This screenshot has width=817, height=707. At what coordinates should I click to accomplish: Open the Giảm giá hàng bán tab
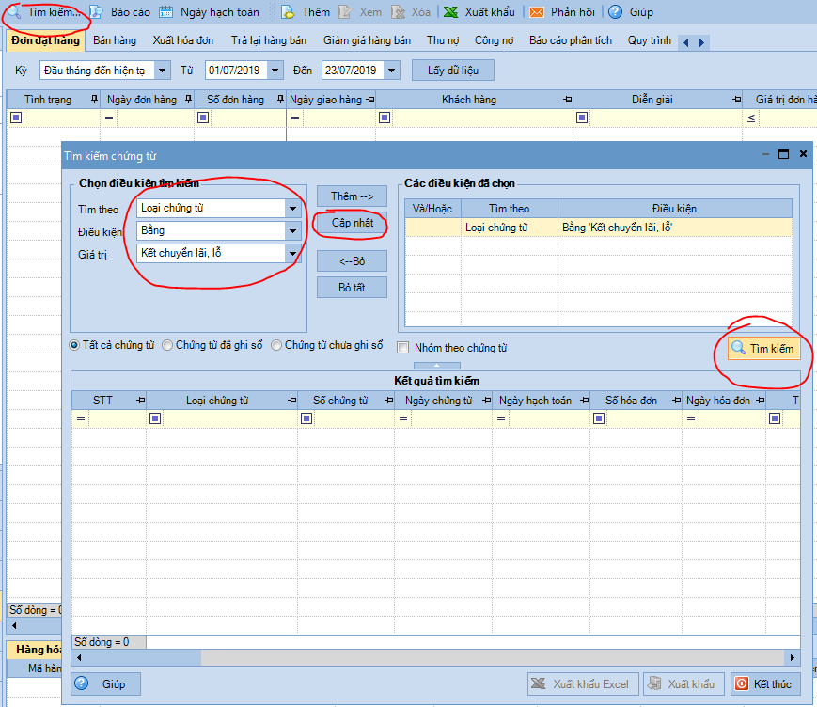(367, 40)
